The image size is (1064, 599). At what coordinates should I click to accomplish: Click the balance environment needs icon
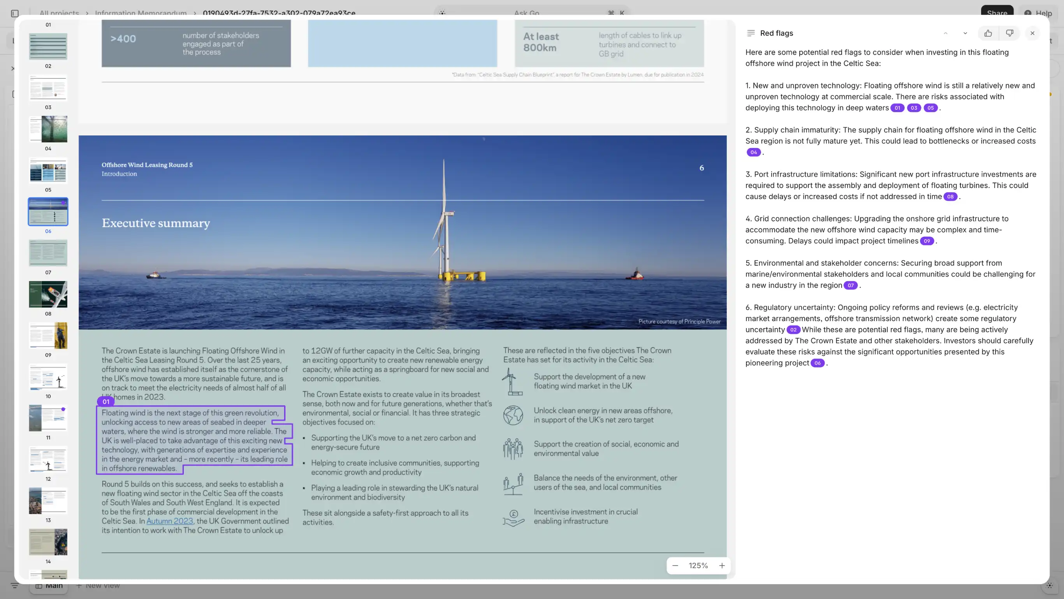(x=513, y=483)
